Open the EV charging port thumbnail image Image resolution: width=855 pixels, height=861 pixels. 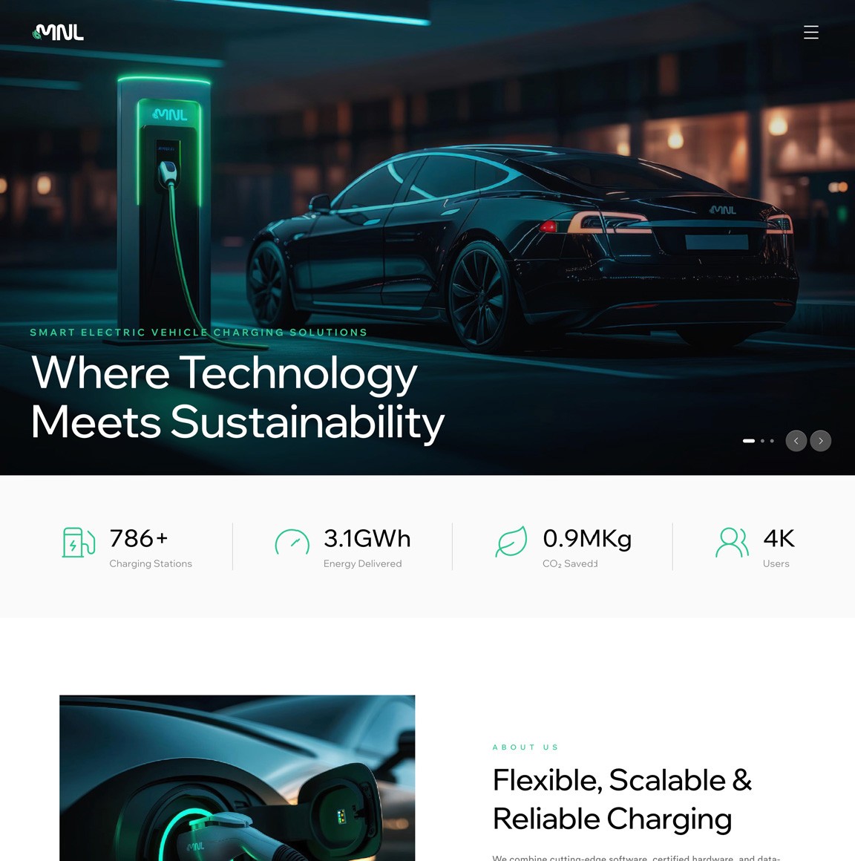tap(237, 778)
